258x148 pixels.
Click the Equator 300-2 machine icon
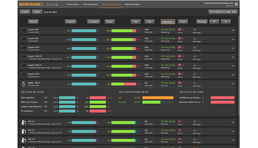pyautogui.click(x=24, y=75)
